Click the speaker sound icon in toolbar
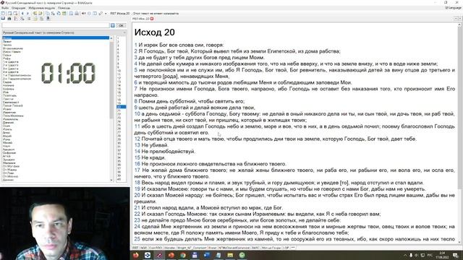The height and width of the screenshot is (260, 463). (x=84, y=14)
